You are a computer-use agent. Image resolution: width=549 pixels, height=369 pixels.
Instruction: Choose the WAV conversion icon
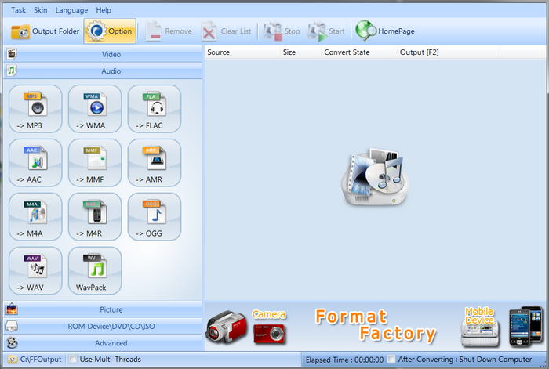[35, 270]
